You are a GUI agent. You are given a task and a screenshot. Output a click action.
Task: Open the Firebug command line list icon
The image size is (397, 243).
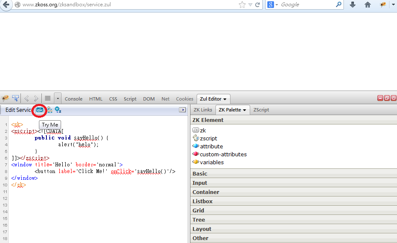pyautogui.click(x=48, y=98)
